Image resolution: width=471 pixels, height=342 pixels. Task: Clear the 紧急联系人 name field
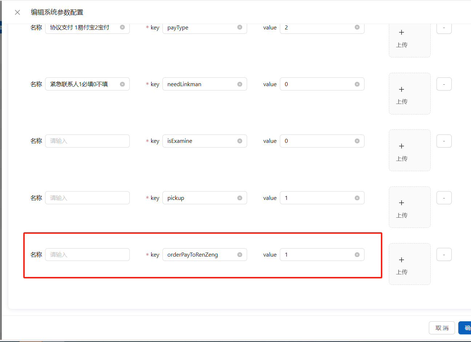[x=122, y=84]
